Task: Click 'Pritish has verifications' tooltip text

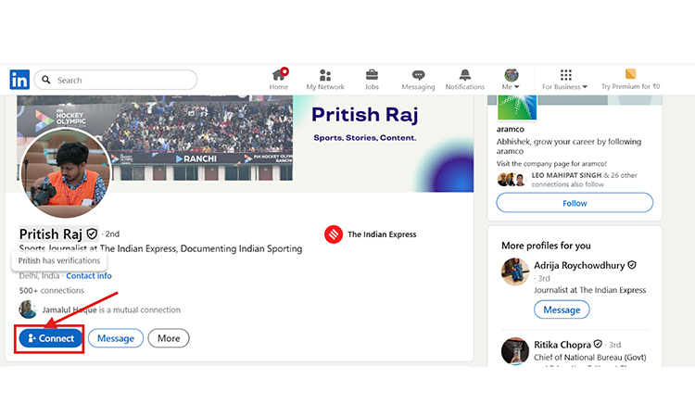Action: [59, 260]
